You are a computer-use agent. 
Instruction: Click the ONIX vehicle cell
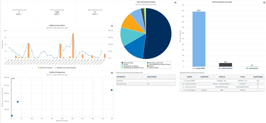(222, 90)
